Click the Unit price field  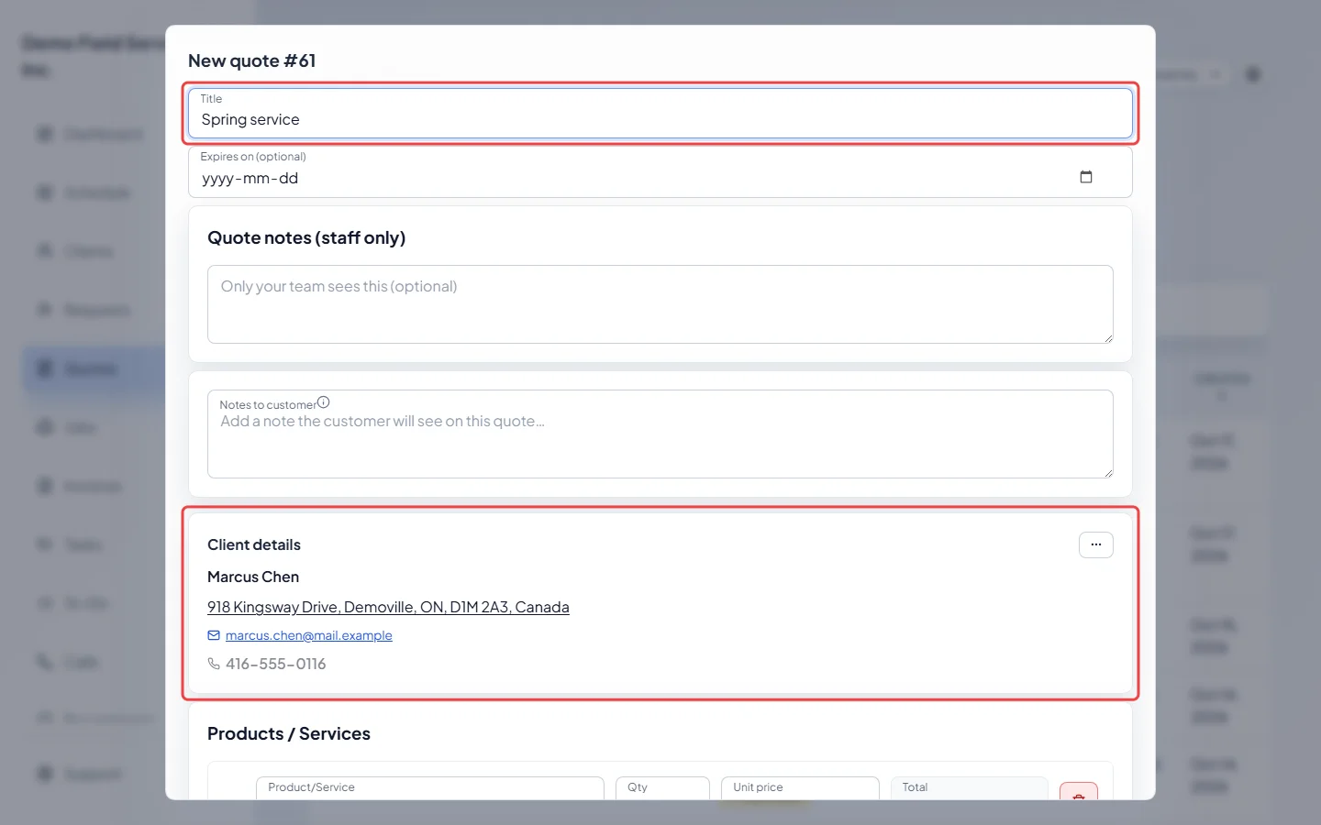801,788
